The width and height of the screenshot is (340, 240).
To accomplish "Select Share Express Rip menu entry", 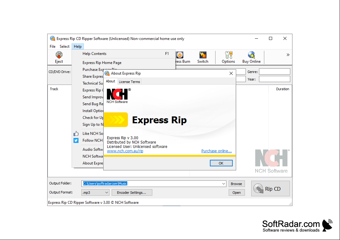I will pyautogui.click(x=88, y=76).
